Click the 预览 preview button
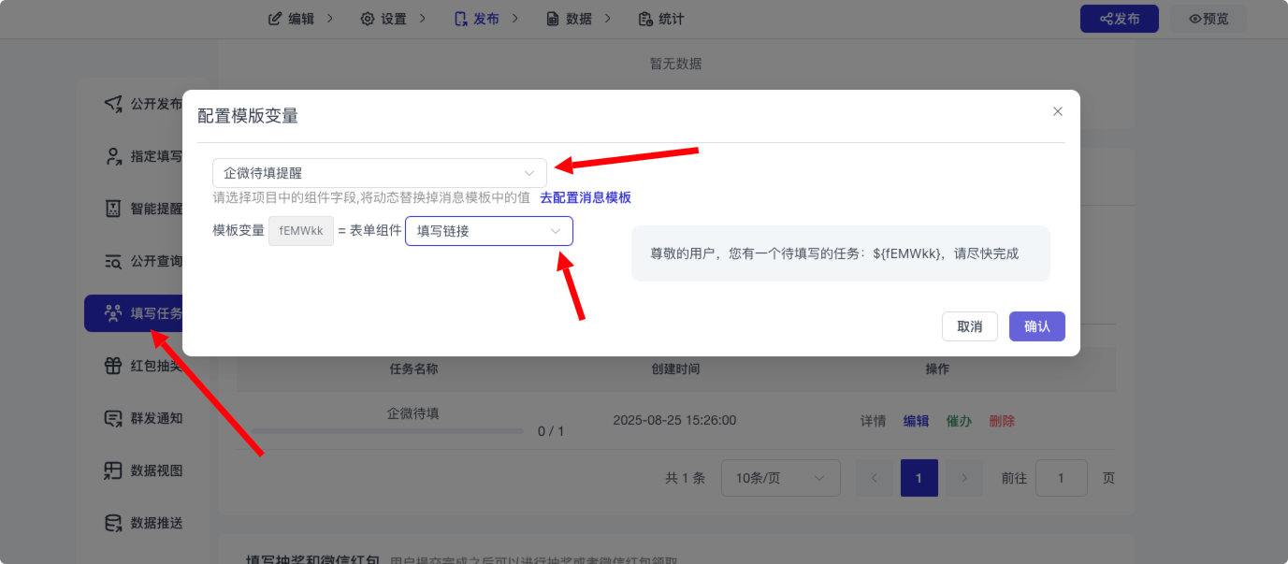Screen dimensions: 1288x564 coord(1208,19)
